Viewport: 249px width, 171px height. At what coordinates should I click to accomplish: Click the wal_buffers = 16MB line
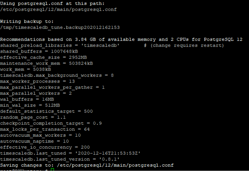tap(27, 99)
